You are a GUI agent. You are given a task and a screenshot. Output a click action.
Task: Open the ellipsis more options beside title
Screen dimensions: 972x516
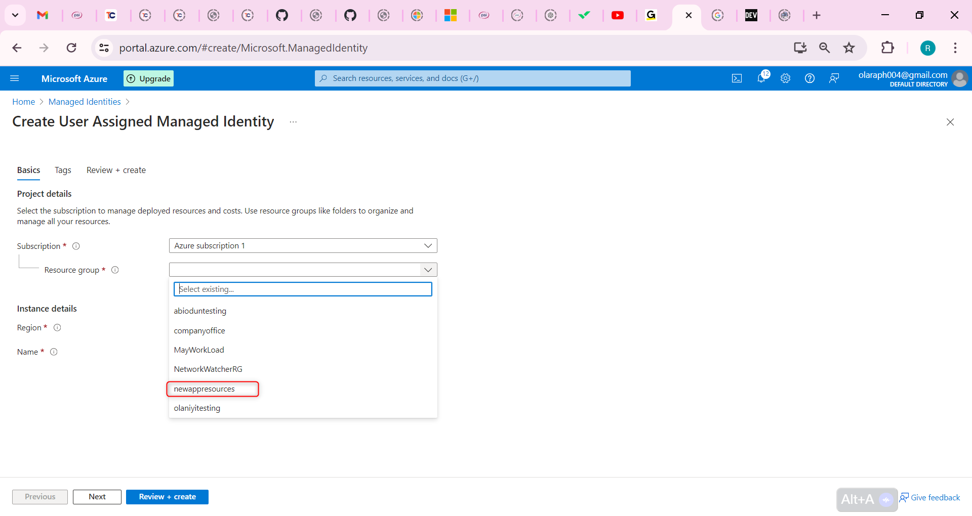point(293,122)
